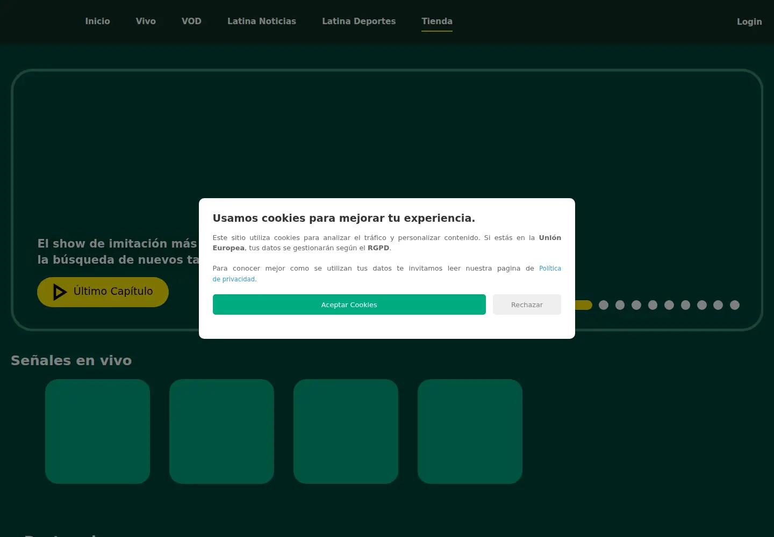Viewport: 774px width, 537px height.
Task: Open the second live signal card
Action: [x=221, y=431]
